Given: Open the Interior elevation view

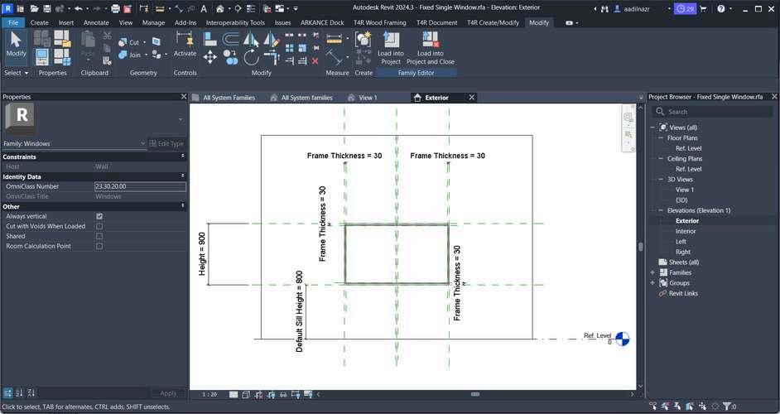Looking at the screenshot, I should point(686,231).
